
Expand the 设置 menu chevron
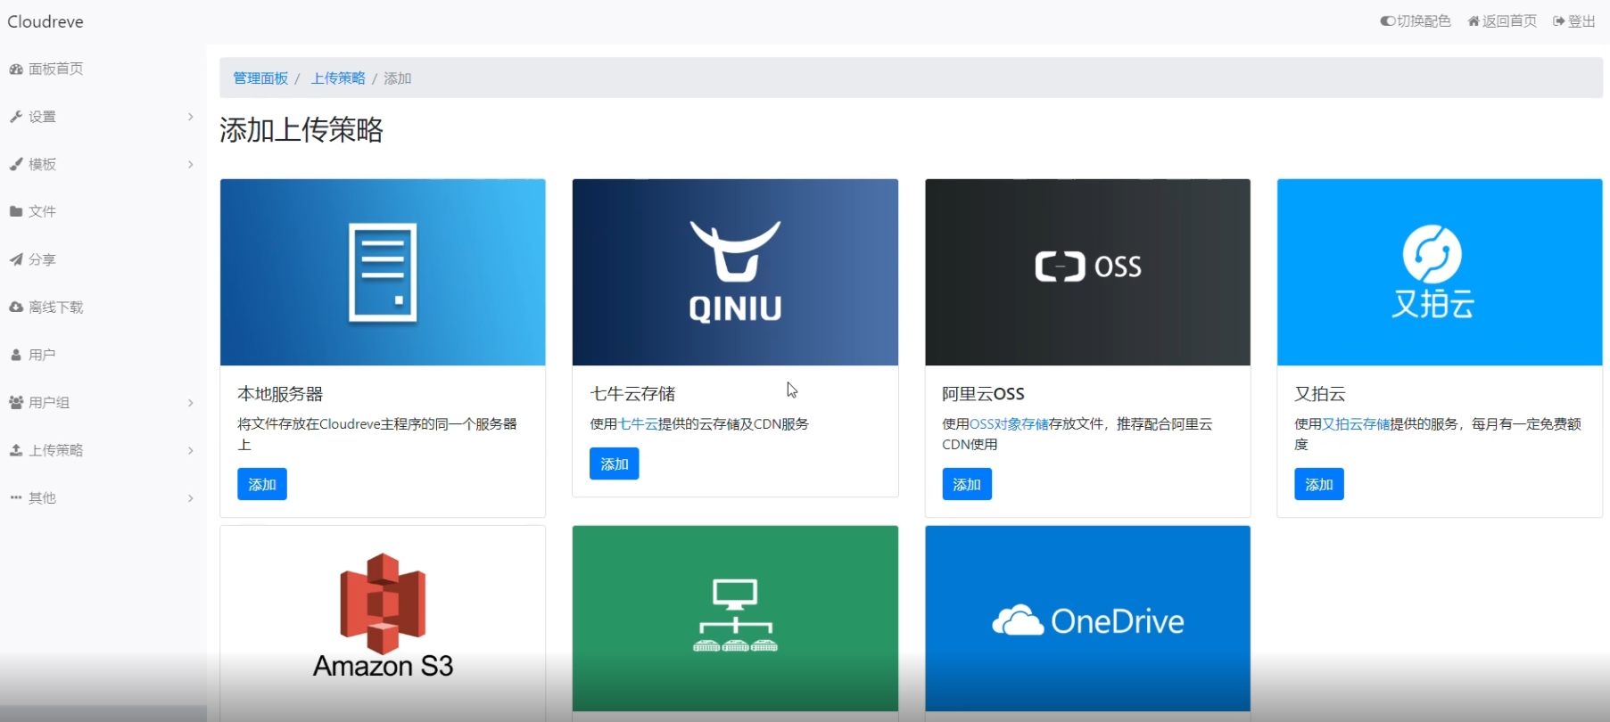[x=190, y=117]
